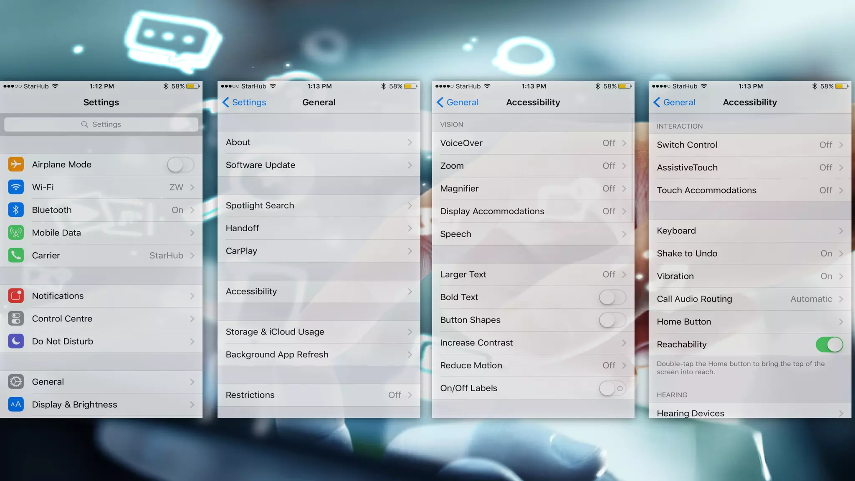The width and height of the screenshot is (855, 481).
Task: Go back to Settings from General
Action: (x=244, y=102)
